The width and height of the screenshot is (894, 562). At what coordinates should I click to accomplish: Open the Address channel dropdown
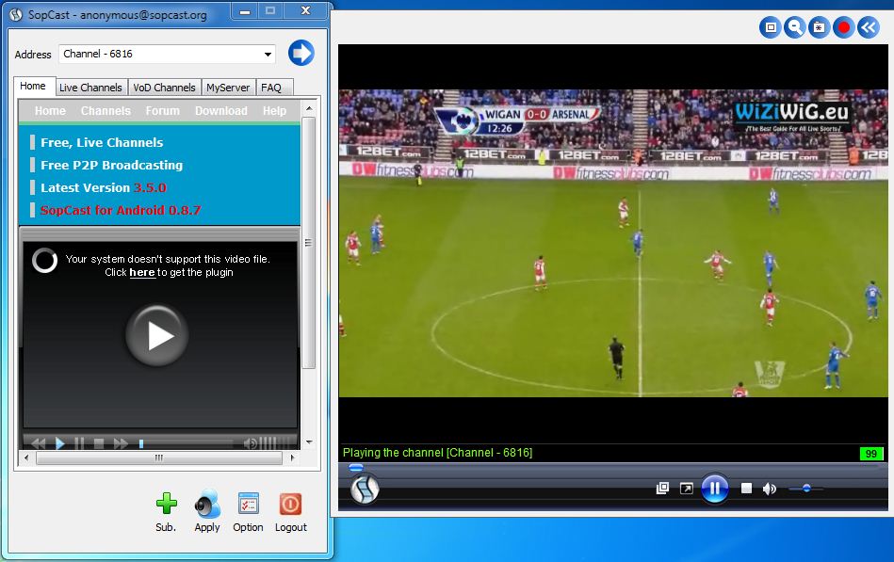coord(268,55)
